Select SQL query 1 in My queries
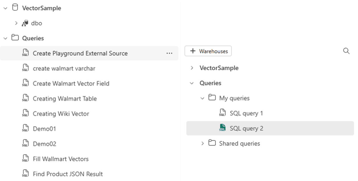Screen dimensions: 358x181 (x=246, y=113)
